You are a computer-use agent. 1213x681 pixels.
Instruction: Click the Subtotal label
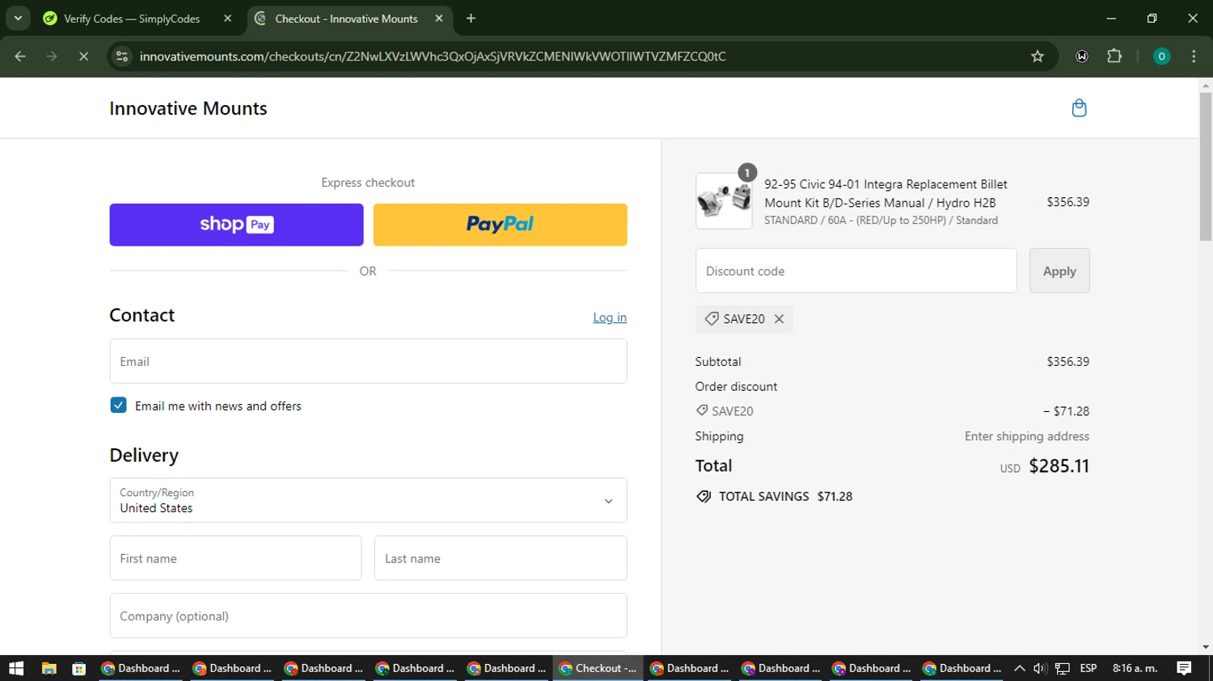click(x=718, y=362)
